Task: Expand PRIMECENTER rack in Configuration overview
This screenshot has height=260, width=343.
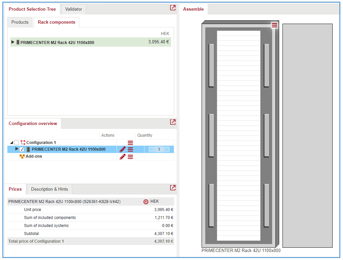Action: 17,149
